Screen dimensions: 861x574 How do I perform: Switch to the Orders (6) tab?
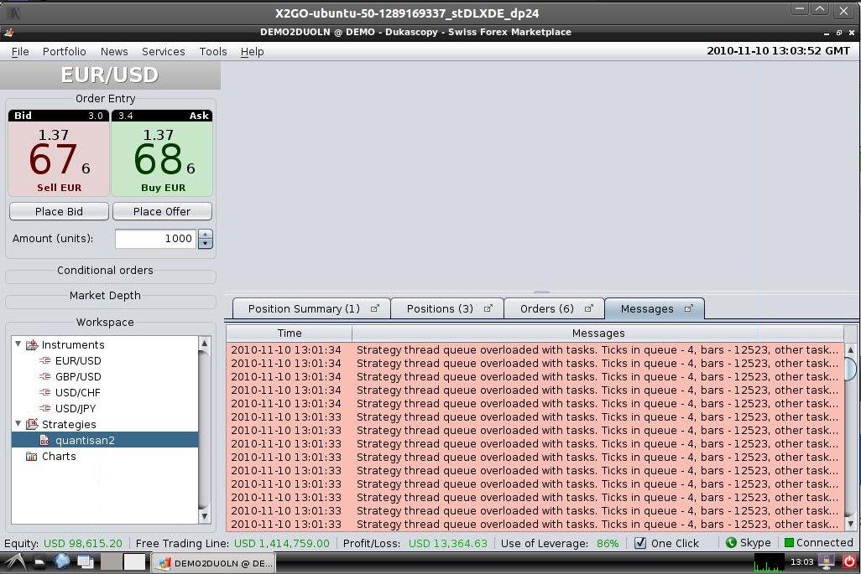click(x=554, y=308)
